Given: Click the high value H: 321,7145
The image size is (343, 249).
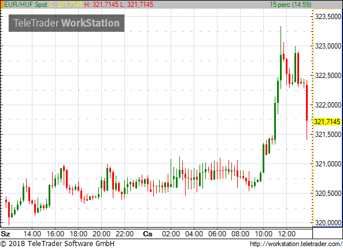Looking at the screenshot, I should point(101,5).
